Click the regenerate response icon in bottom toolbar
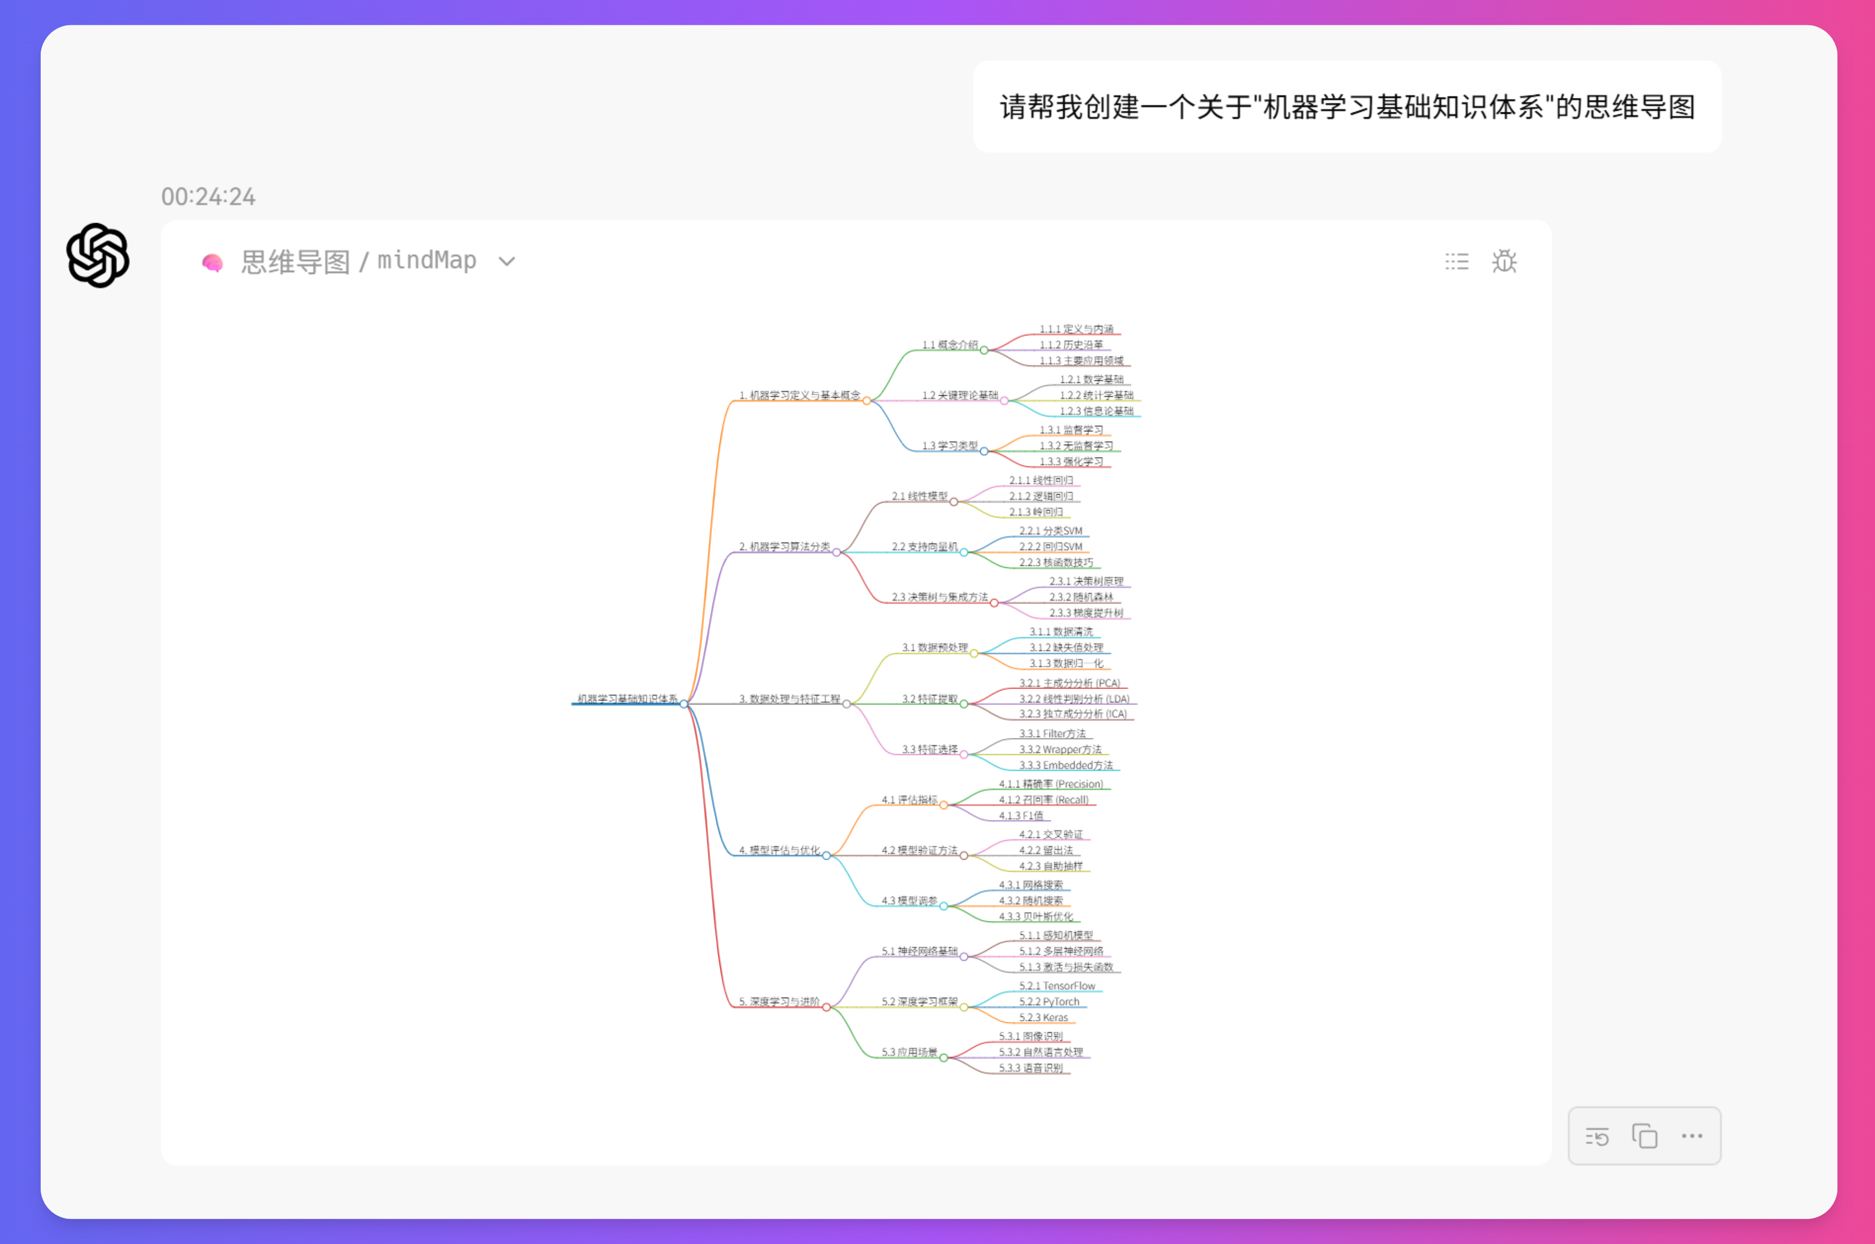The width and height of the screenshot is (1875, 1244). point(1597,1136)
